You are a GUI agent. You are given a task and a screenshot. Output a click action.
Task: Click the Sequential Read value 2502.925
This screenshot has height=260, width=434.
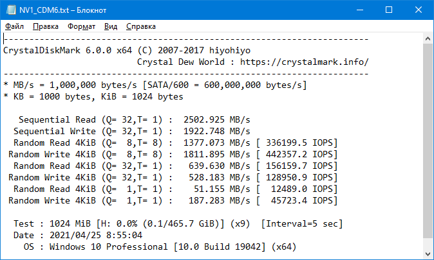coord(204,120)
